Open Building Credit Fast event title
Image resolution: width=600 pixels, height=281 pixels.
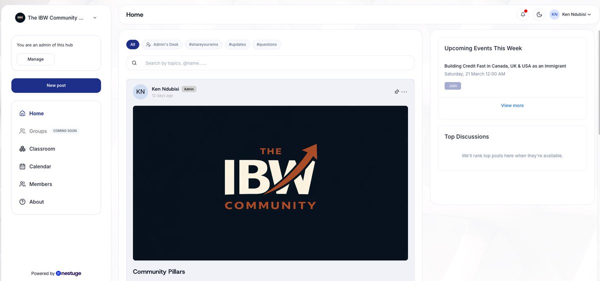505,66
